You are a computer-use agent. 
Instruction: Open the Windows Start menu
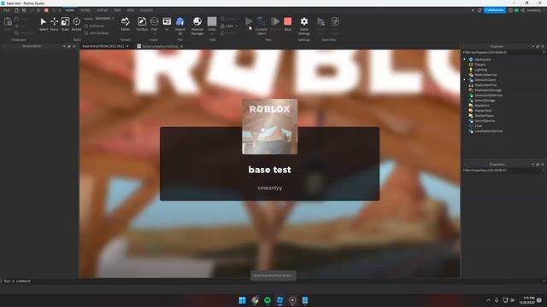point(242,300)
